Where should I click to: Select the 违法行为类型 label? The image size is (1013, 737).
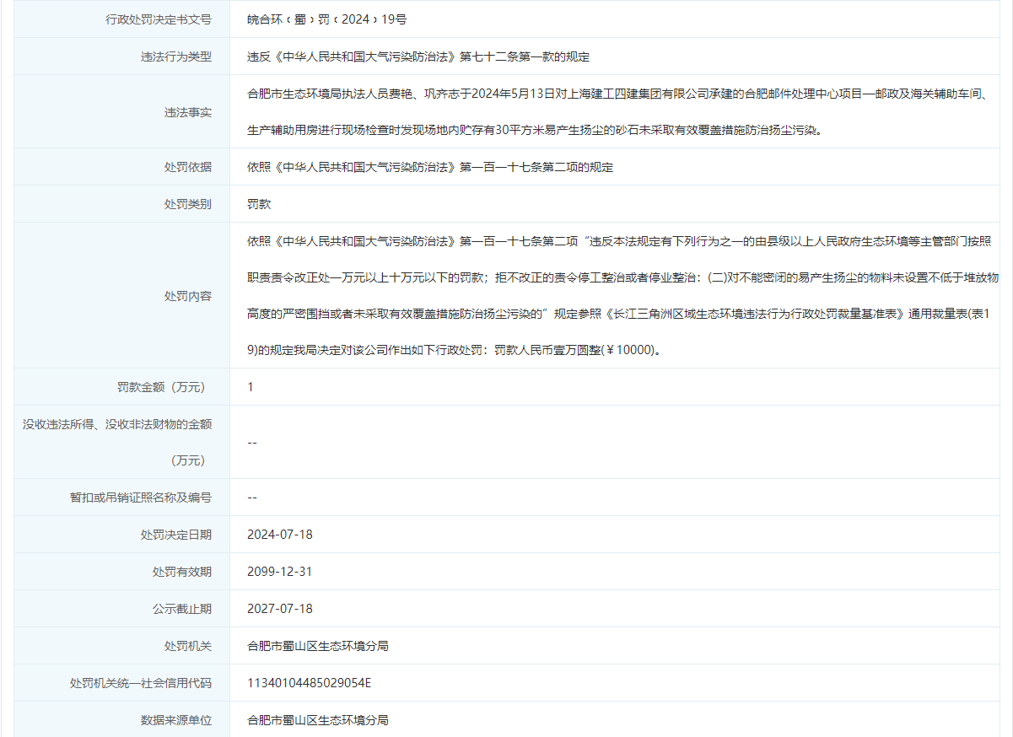[x=176, y=56]
